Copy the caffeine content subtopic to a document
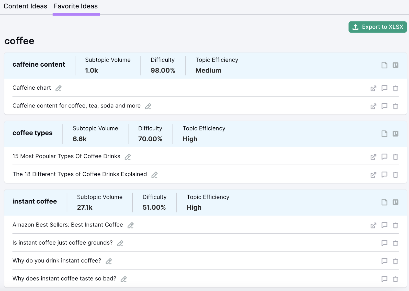 (384, 65)
